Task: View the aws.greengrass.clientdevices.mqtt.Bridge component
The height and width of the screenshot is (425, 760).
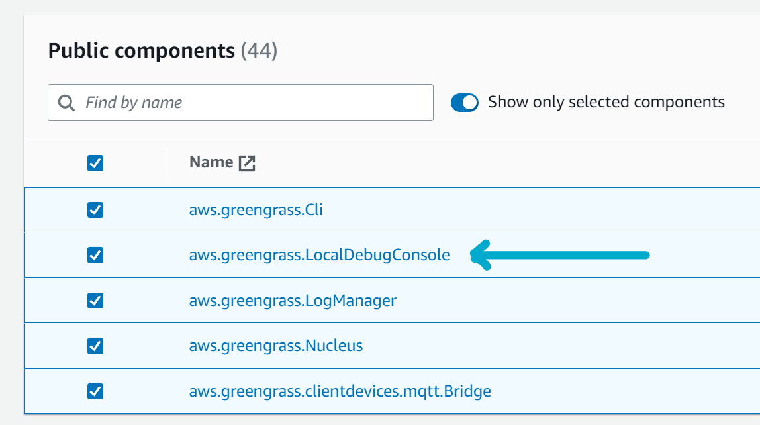Action: pyautogui.click(x=340, y=391)
